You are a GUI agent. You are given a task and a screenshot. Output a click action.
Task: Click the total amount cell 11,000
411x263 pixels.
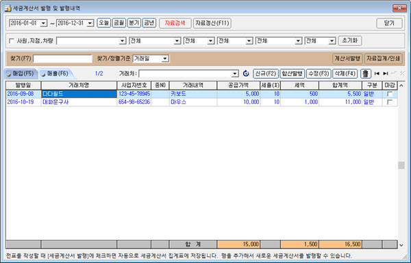340,102
